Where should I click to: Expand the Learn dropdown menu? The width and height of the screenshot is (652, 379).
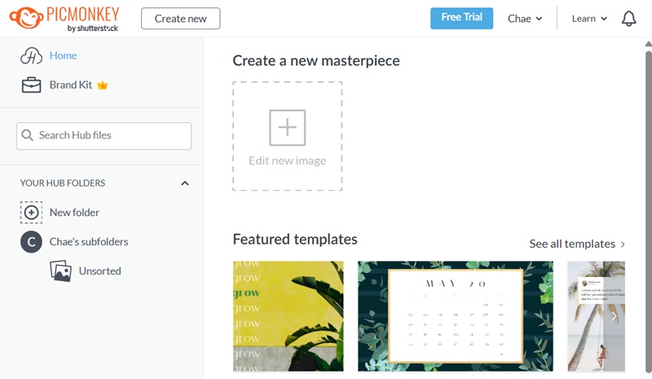click(589, 19)
